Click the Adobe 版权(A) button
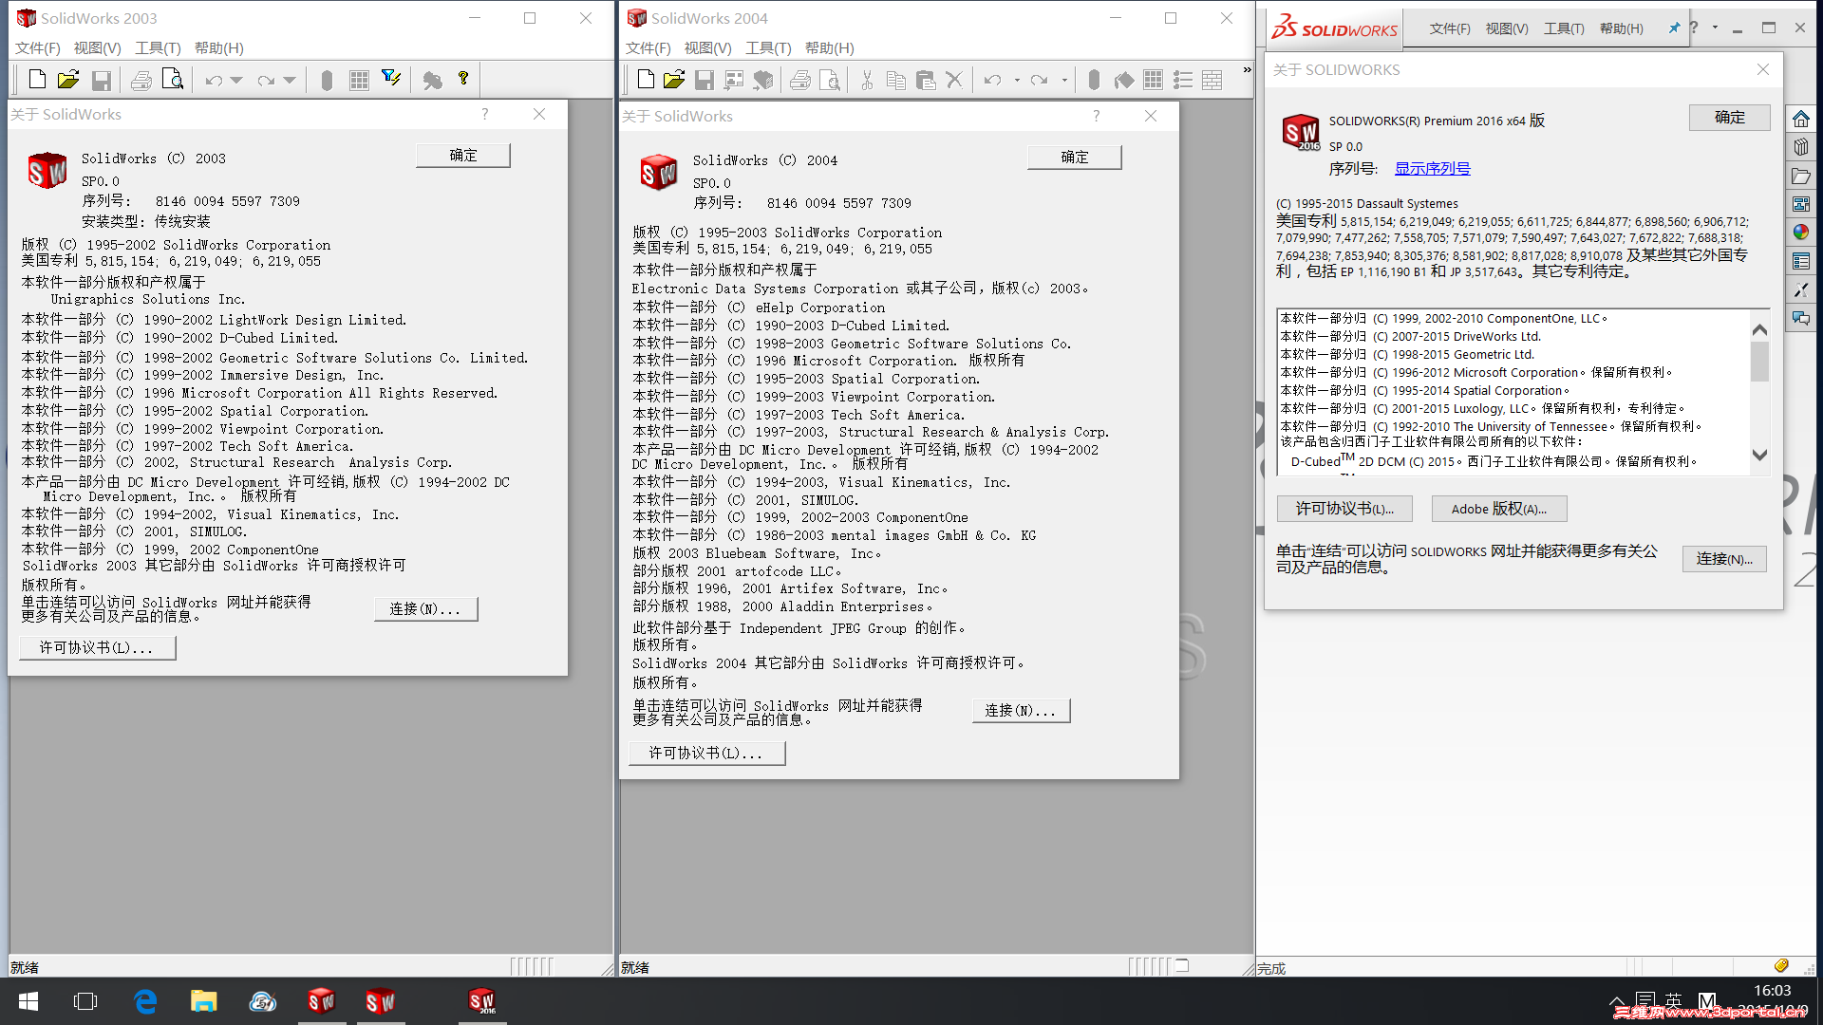 pos(1498,509)
